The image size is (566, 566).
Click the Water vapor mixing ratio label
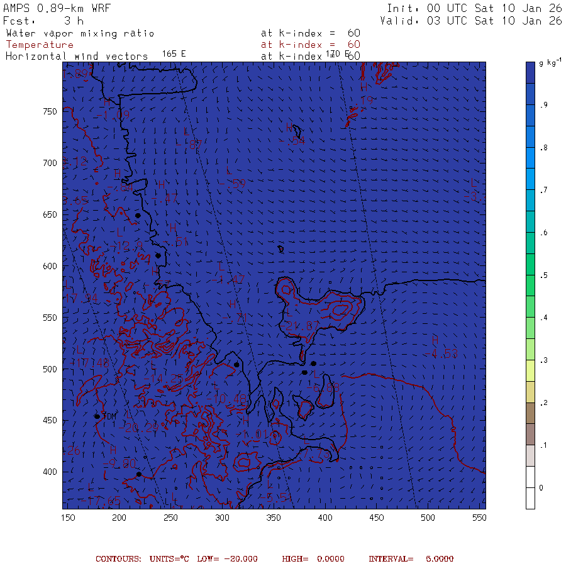pyautogui.click(x=80, y=33)
